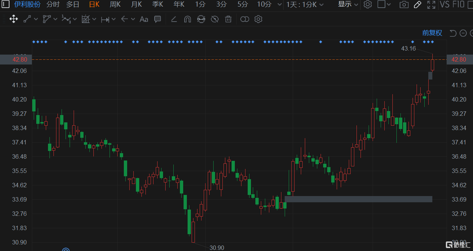This screenshot has height=251, width=473.
Task: Select the numbered wave pattern tool
Action: [66, 19]
